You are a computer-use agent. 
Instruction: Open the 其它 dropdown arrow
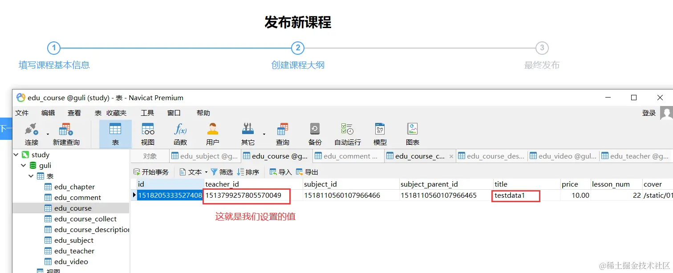coord(264,134)
